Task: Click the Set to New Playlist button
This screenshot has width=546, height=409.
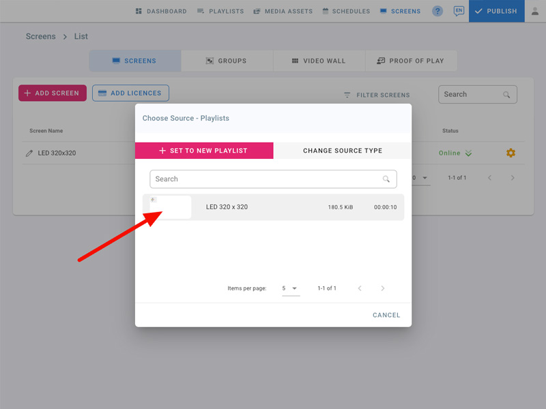Action: (x=204, y=151)
